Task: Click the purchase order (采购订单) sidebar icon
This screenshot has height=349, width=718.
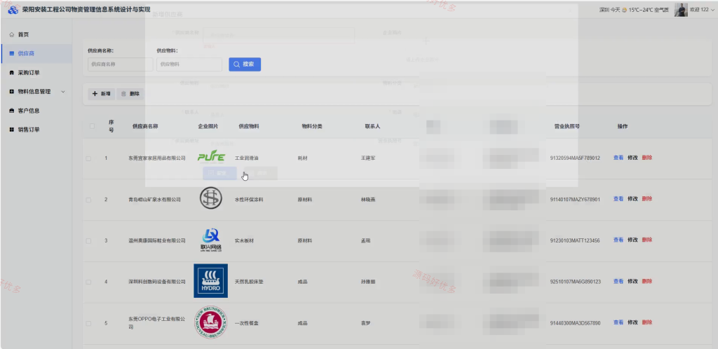Action: coord(12,72)
